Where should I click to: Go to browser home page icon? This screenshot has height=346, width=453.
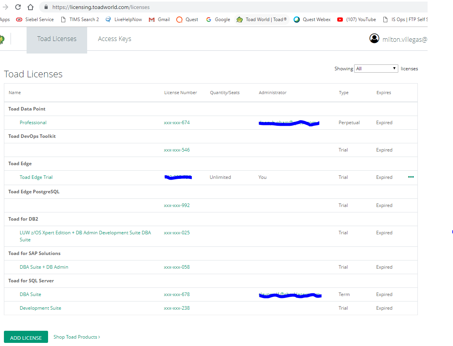30,7
